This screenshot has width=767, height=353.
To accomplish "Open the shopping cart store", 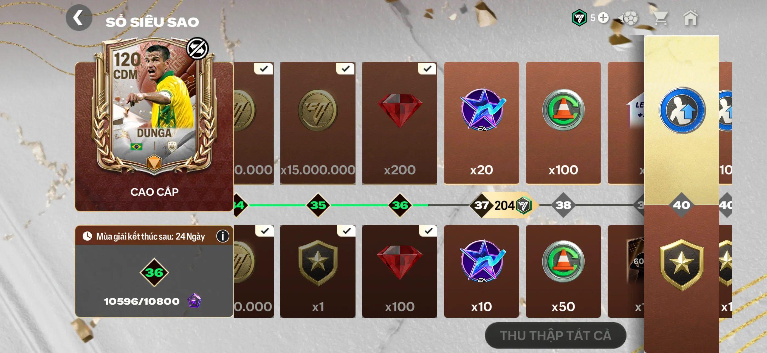I will click(x=660, y=18).
